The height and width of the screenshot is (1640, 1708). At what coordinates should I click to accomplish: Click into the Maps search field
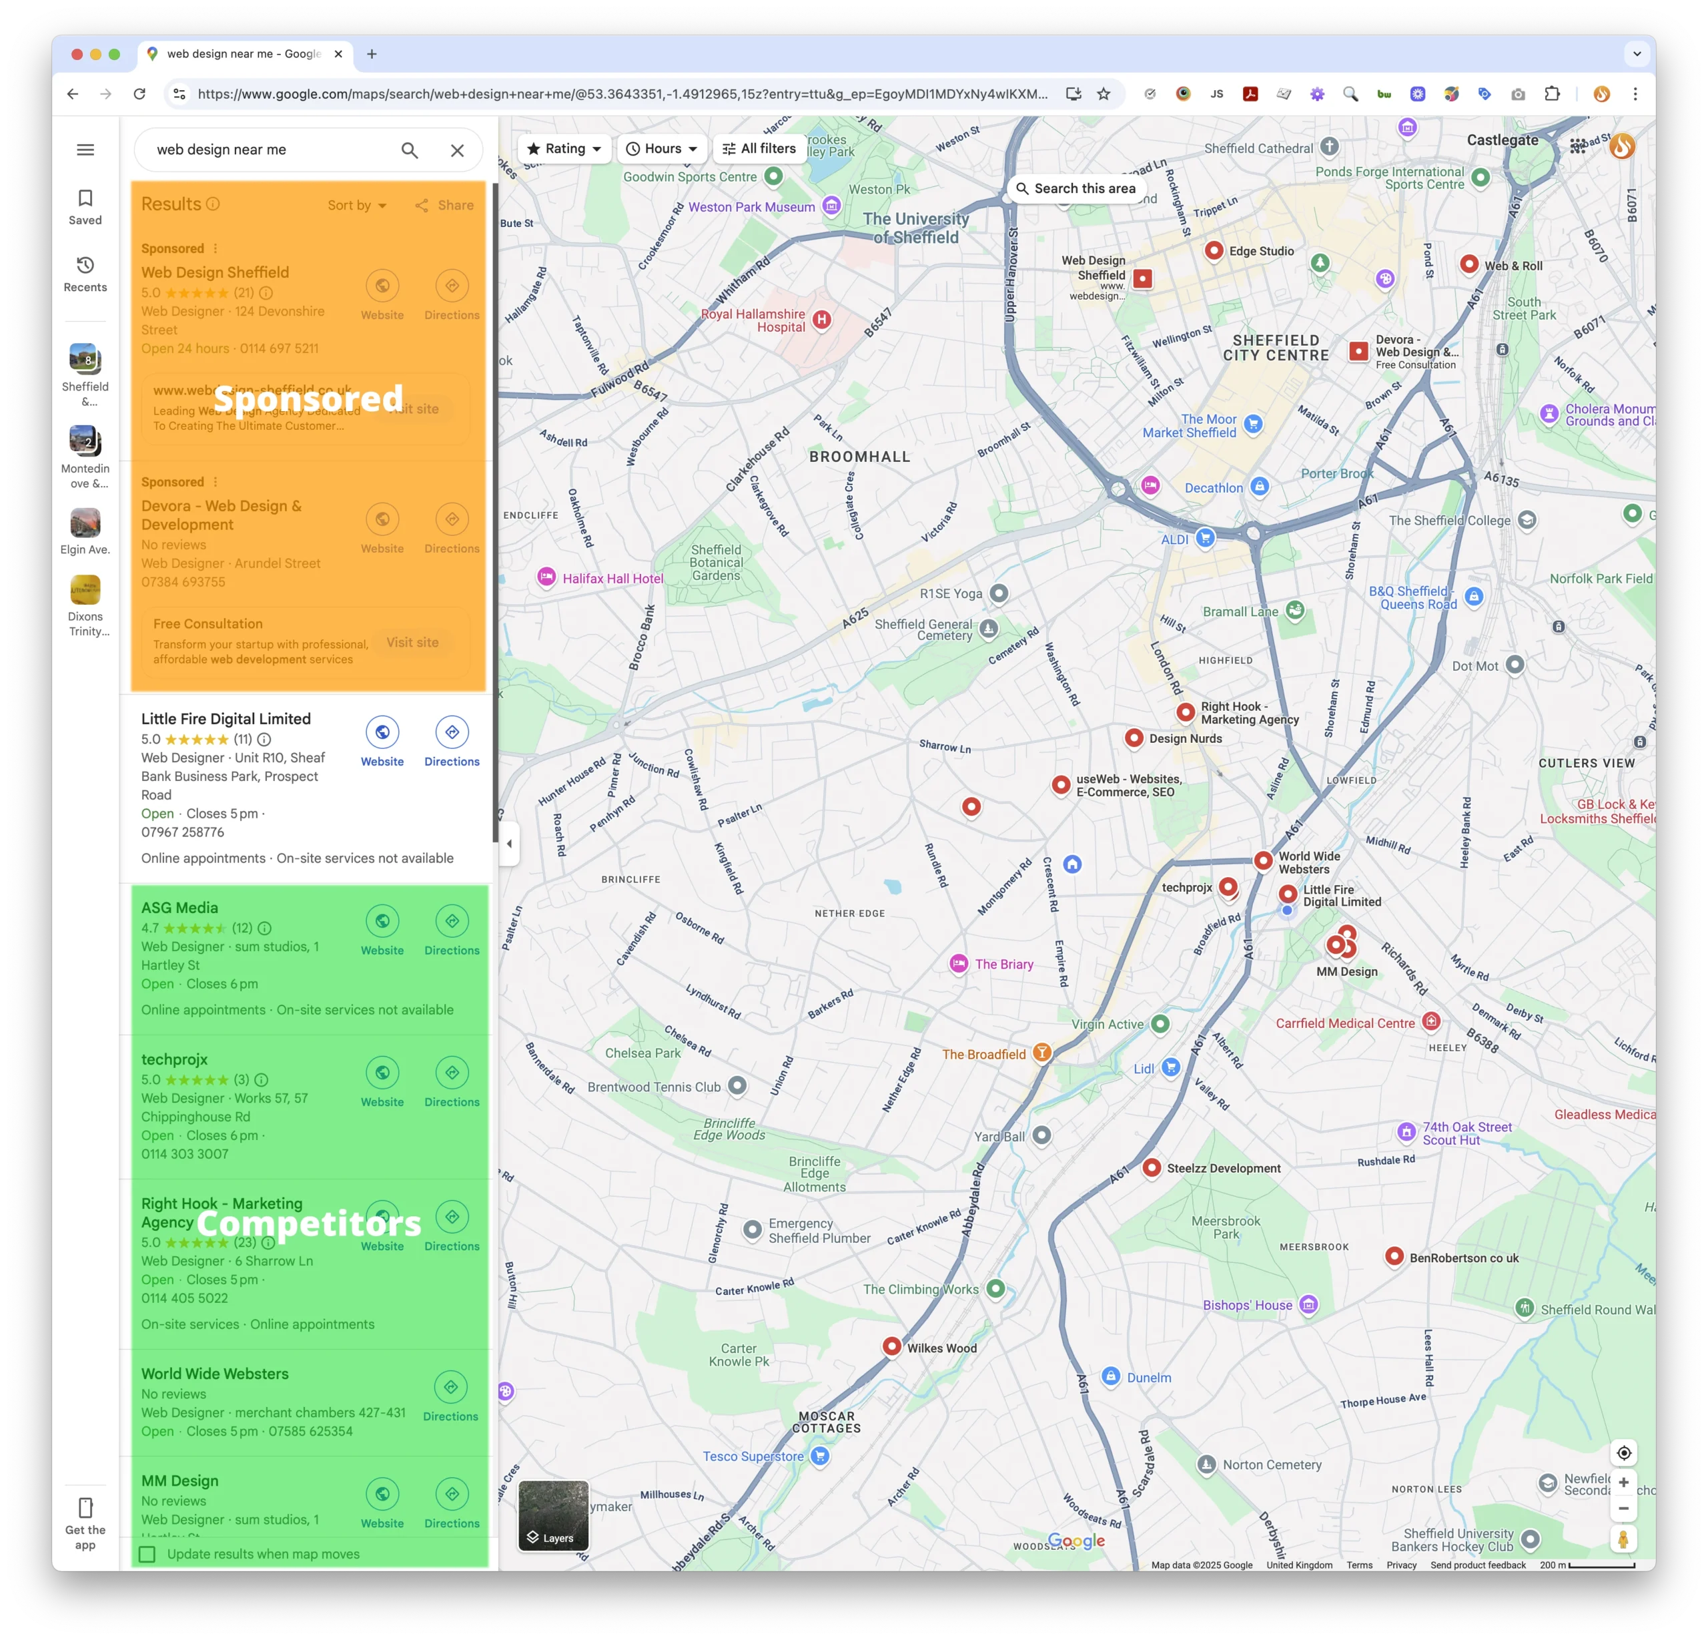click(270, 150)
